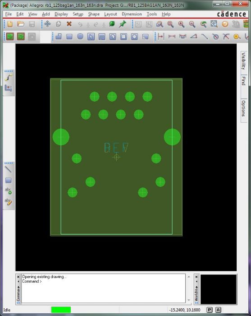Screen dimensions: 251x316
Task: Toggle the A button in status bar
Action: (x=218, y=310)
